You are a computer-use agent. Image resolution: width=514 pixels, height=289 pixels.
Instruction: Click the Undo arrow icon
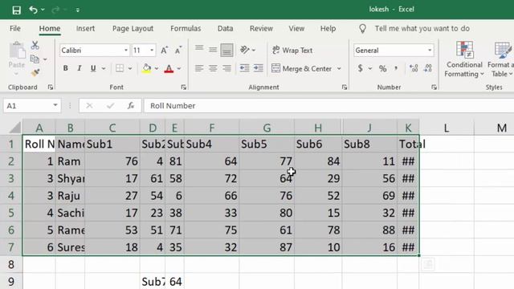point(33,10)
